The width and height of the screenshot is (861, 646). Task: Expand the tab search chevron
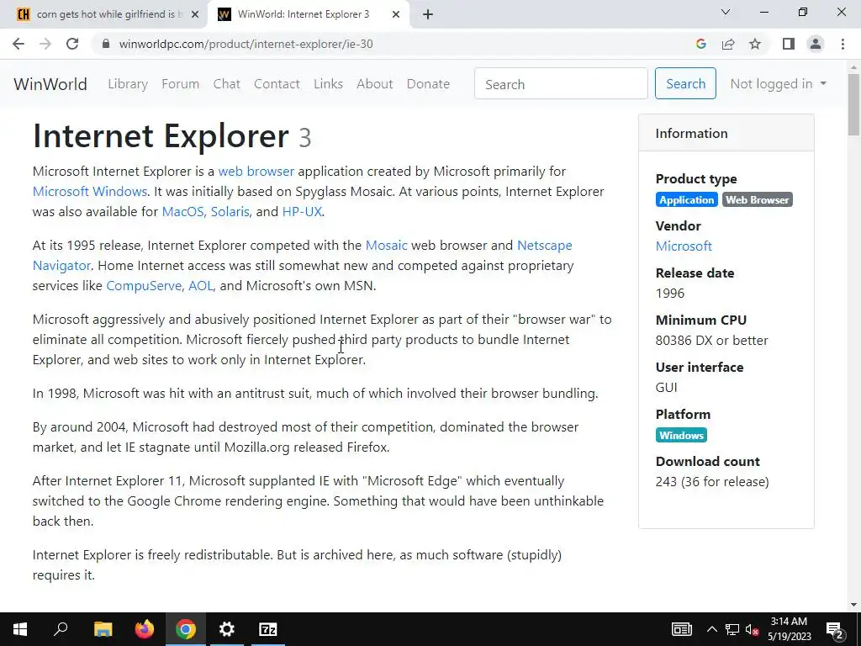pos(726,12)
